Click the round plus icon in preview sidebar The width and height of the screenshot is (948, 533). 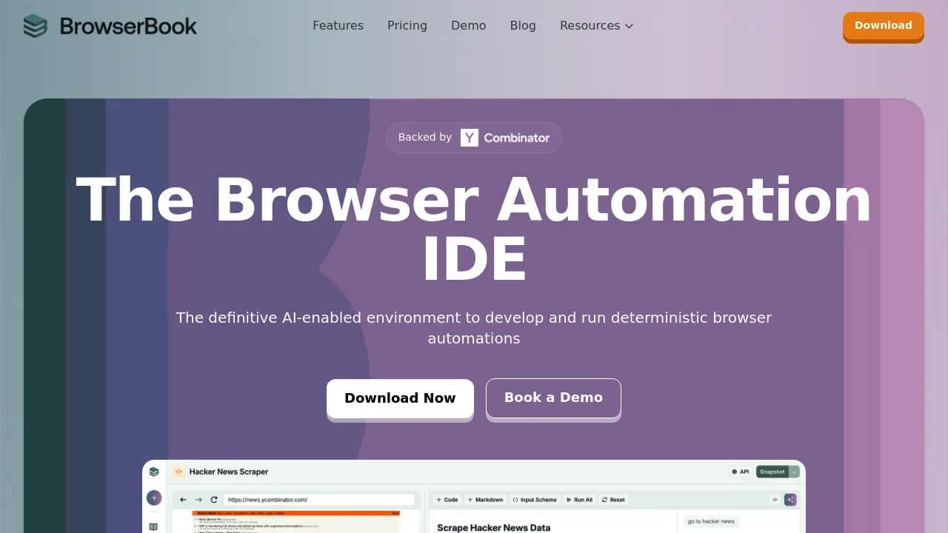click(x=154, y=497)
